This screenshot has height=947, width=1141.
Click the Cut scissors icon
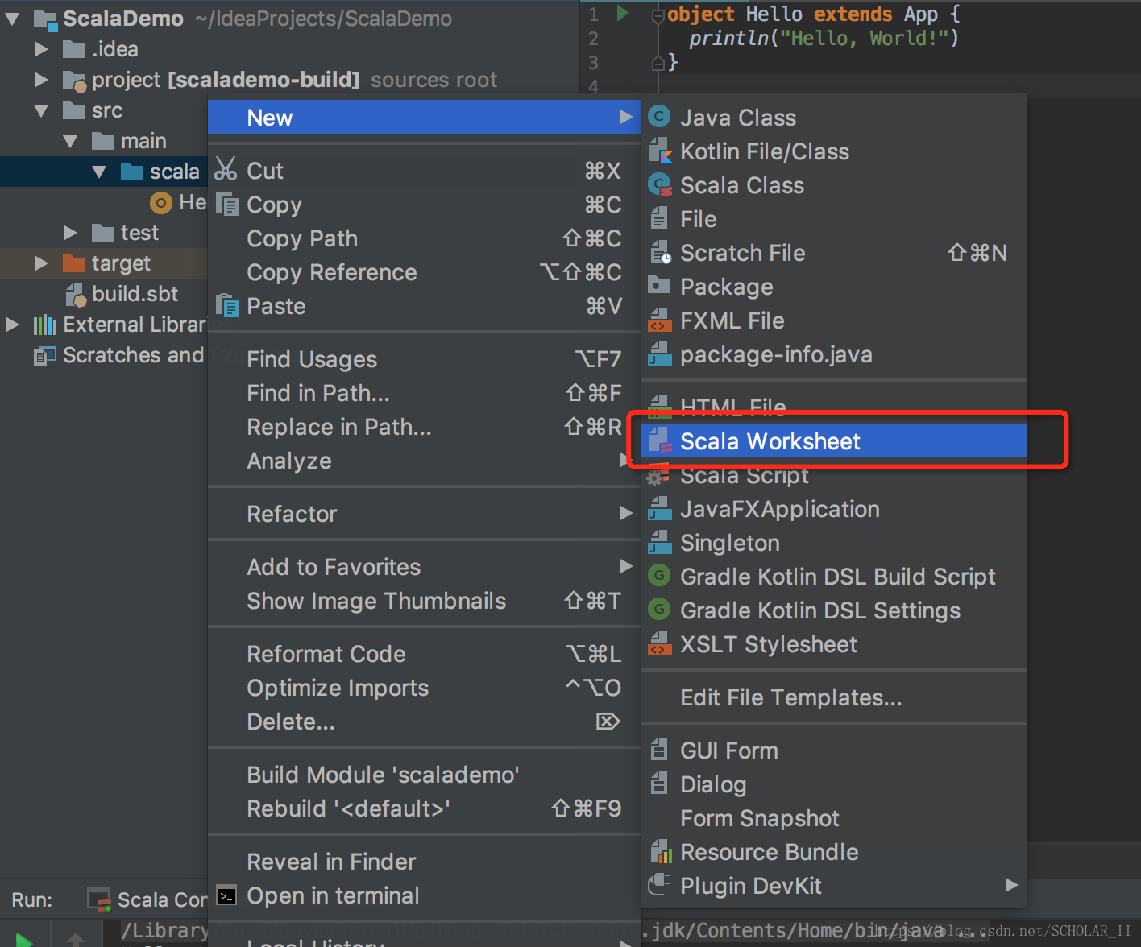click(226, 170)
